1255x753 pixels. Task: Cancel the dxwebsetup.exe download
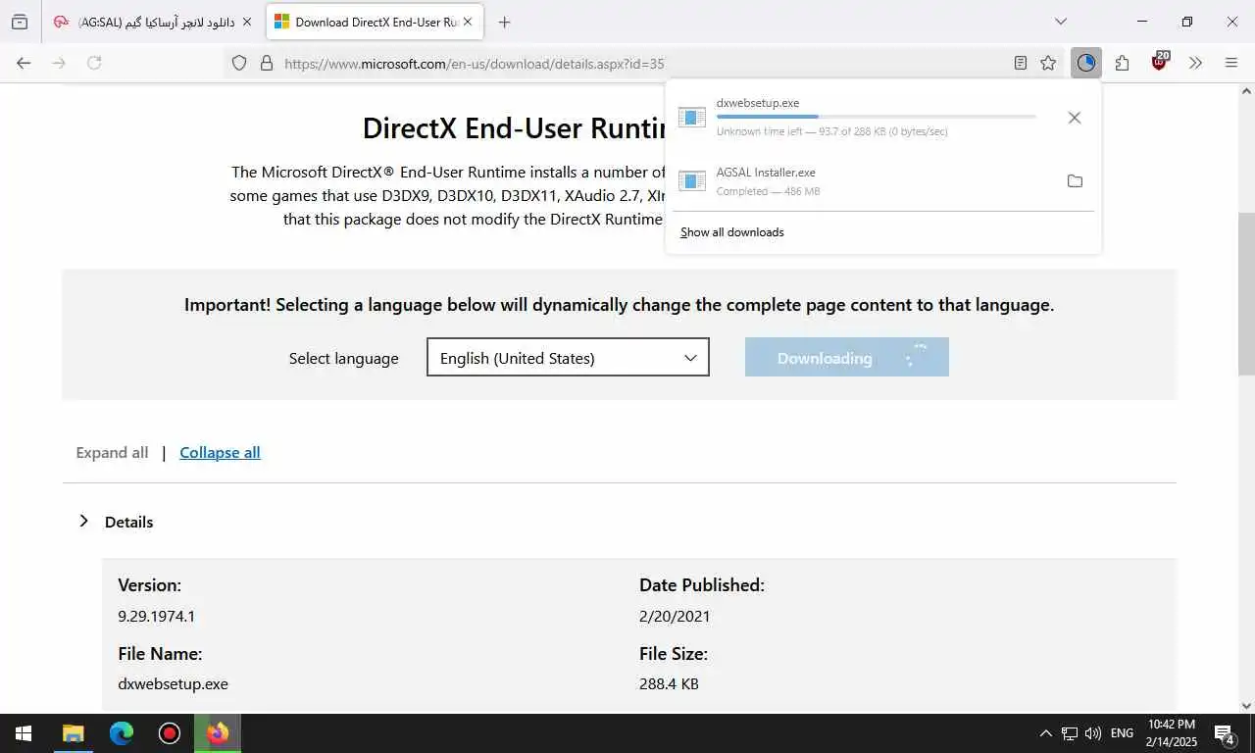(1075, 118)
